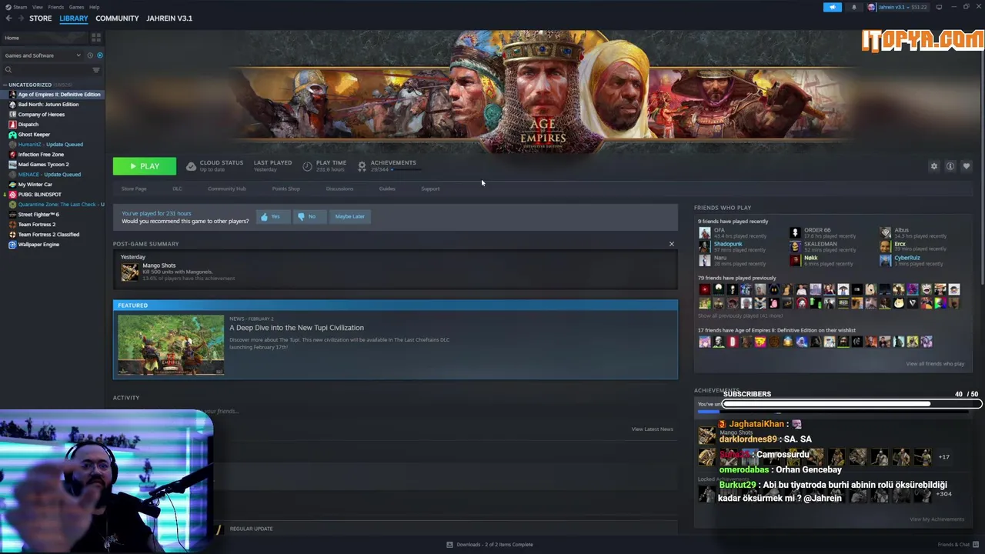Screen dimensions: 985x554
Task: Show all previously played friends
Action: coord(740,315)
